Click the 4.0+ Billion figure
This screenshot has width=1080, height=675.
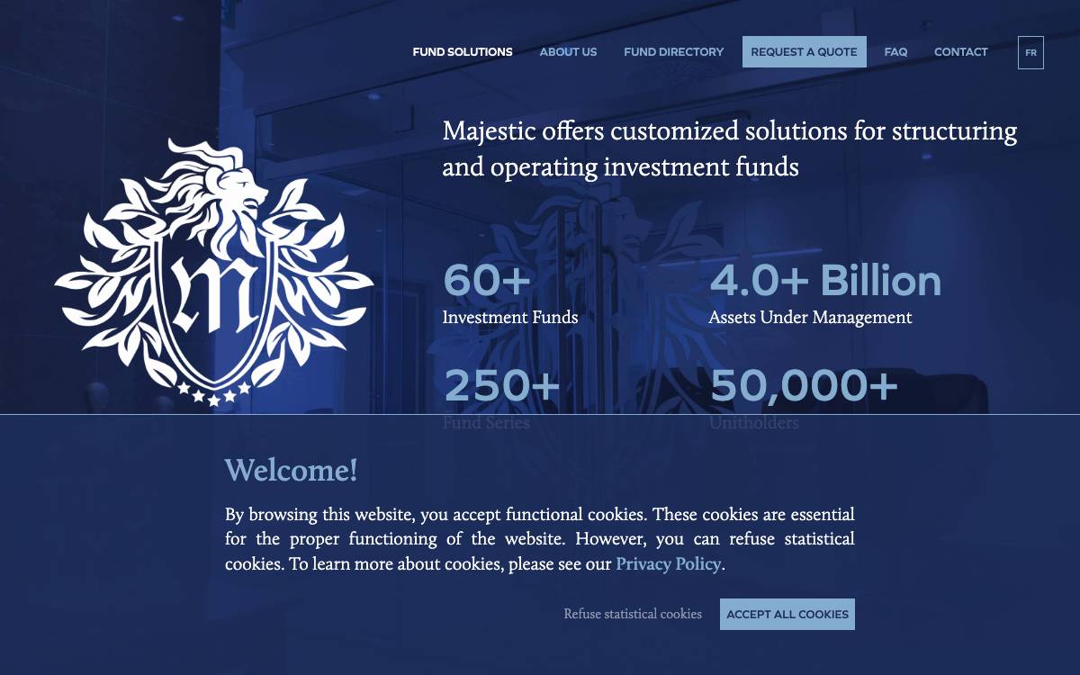(825, 280)
